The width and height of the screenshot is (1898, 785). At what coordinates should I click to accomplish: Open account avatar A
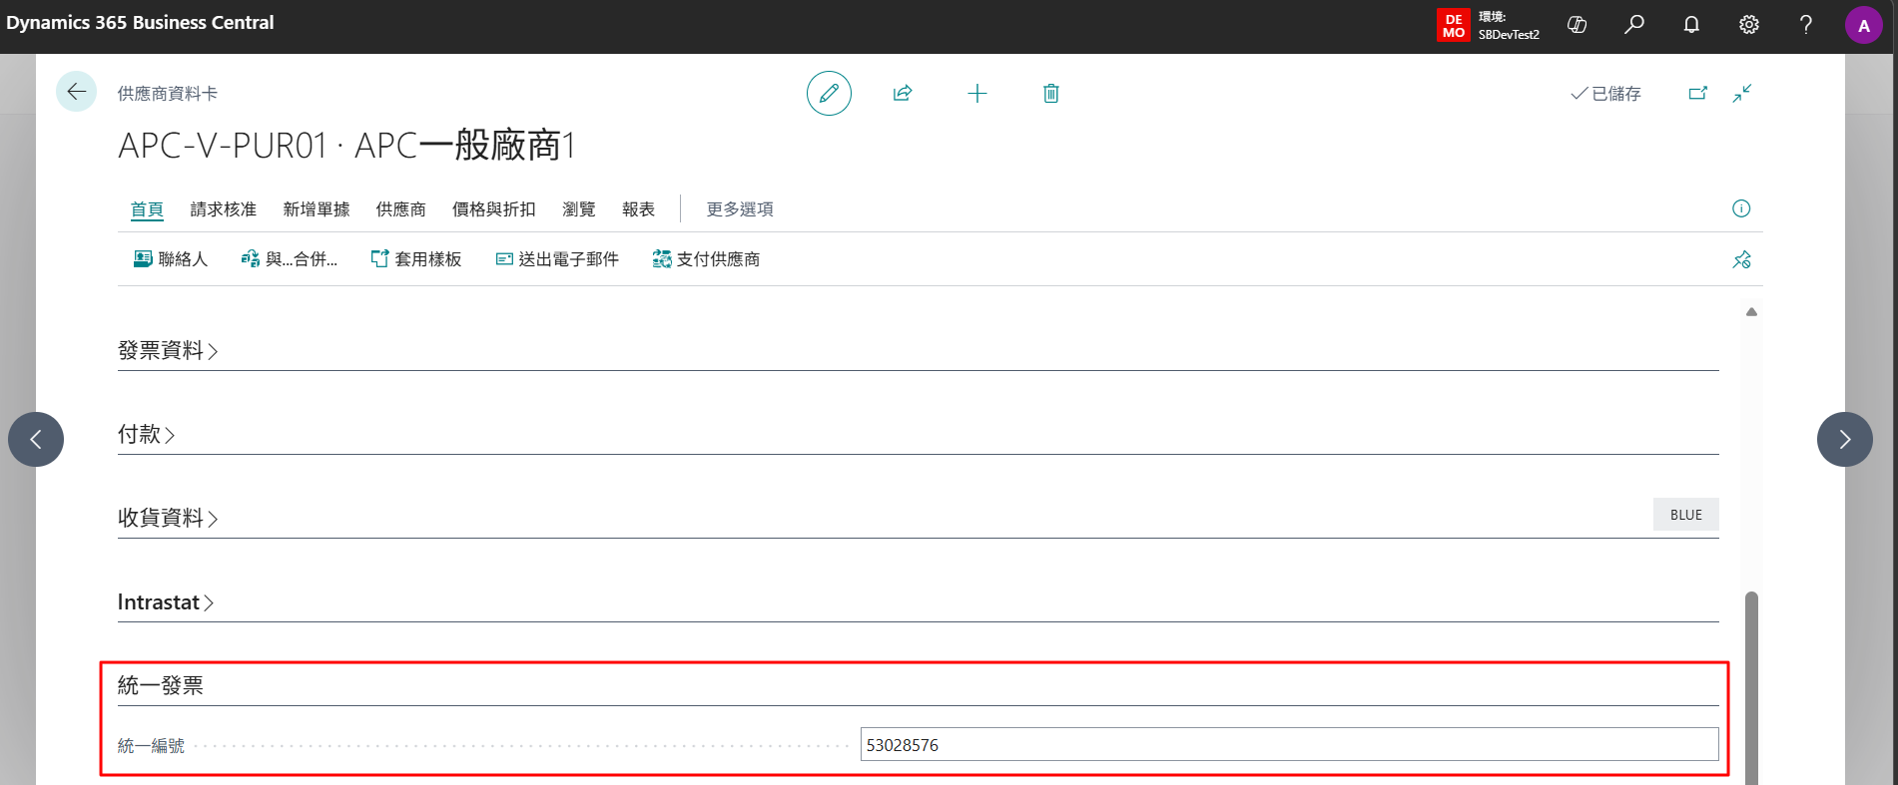(1864, 25)
